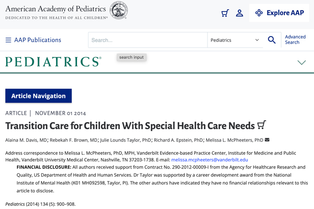314x209 pixels.
Task: Click email melissa.mcpheeters@vanderbilt.edu
Action: click(x=210, y=160)
